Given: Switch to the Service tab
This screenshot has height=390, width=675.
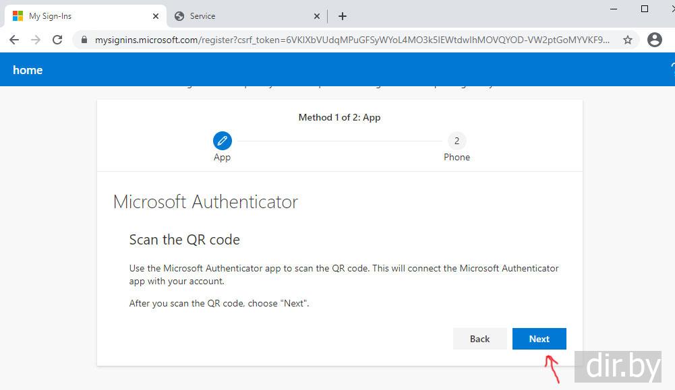Looking at the screenshot, I should click(x=243, y=16).
